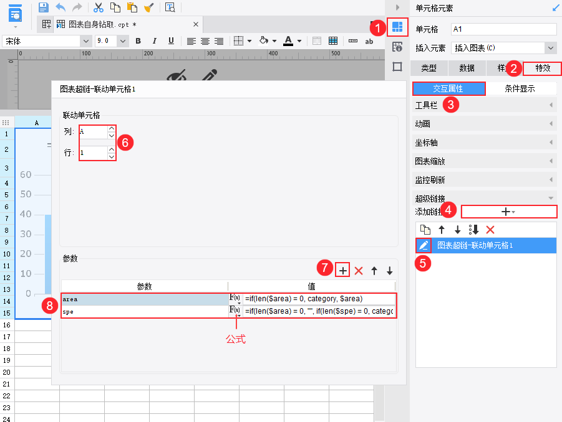This screenshot has height=422, width=562.
Task: Select the 交互属性 tab
Action: [x=448, y=88]
